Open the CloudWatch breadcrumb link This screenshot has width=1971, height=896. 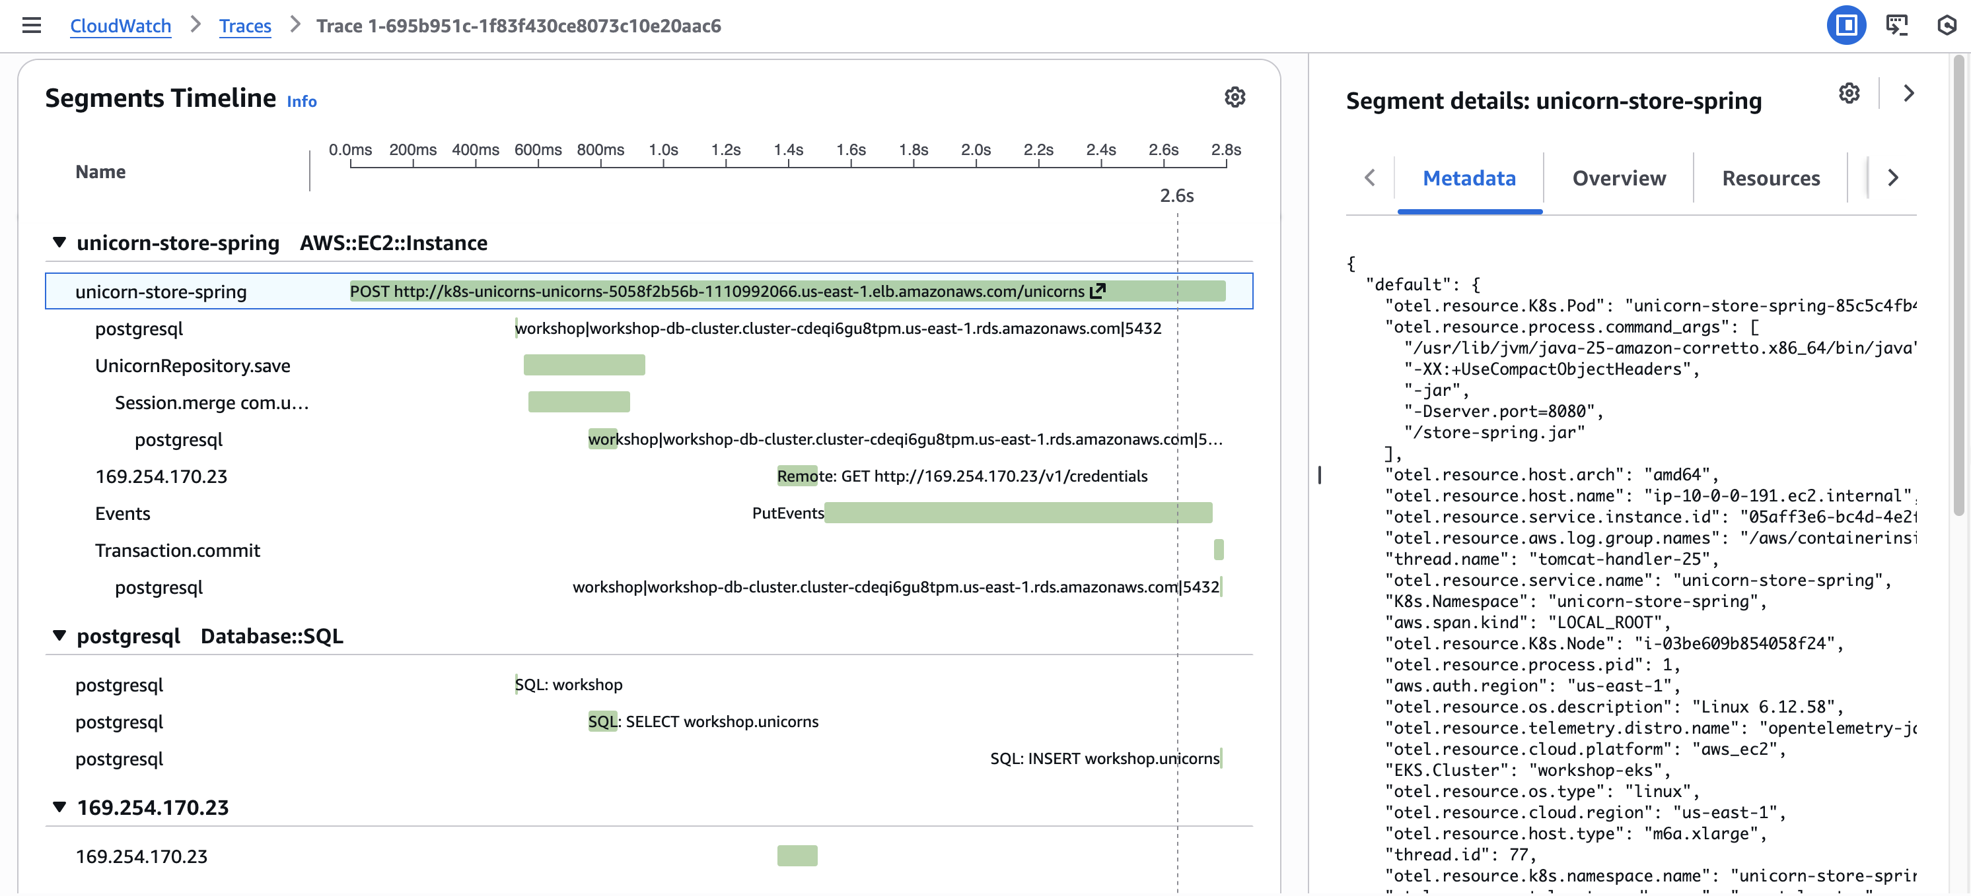pyautogui.click(x=120, y=25)
